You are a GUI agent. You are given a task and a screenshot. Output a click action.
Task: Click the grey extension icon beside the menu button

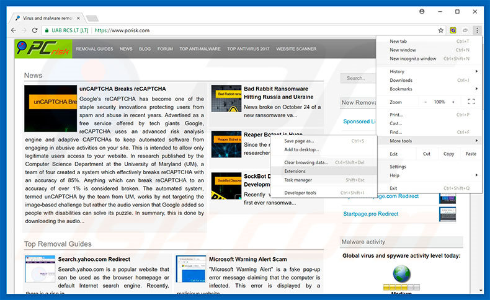coord(465,30)
